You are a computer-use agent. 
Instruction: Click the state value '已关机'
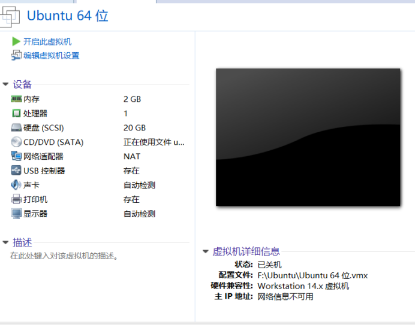click(269, 265)
